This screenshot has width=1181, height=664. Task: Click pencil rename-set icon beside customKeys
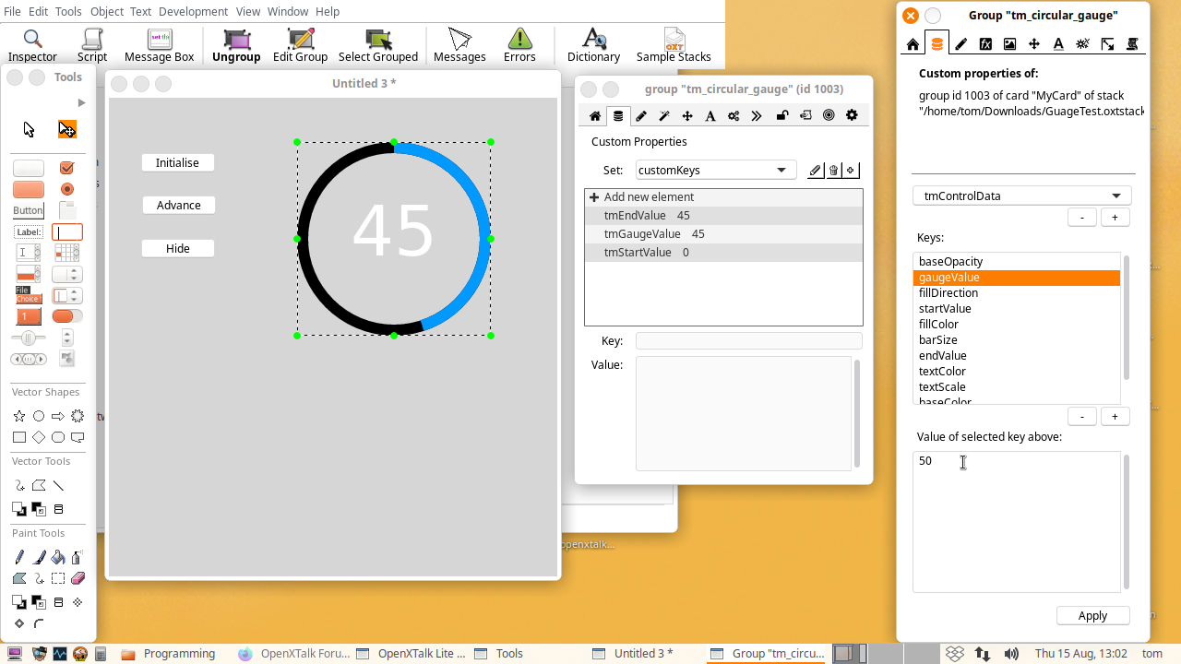(816, 171)
